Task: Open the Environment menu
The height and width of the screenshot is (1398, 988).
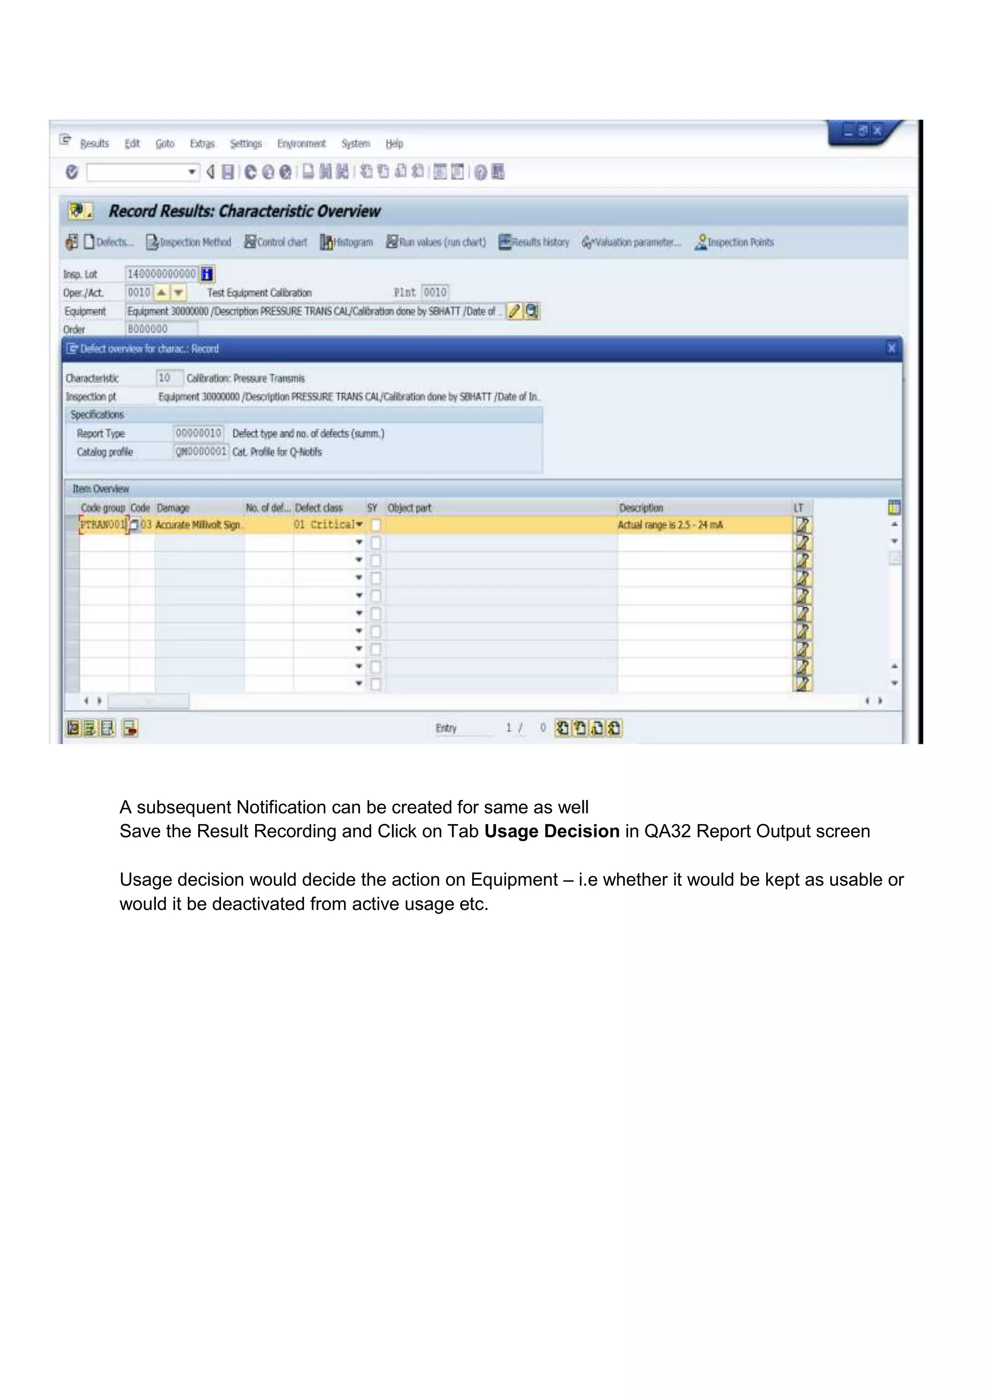Action: pos(301,144)
